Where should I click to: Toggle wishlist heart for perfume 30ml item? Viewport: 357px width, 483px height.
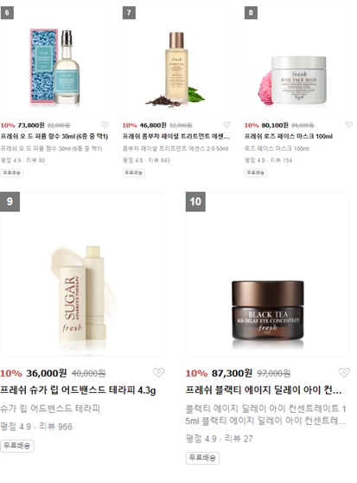[105, 125]
